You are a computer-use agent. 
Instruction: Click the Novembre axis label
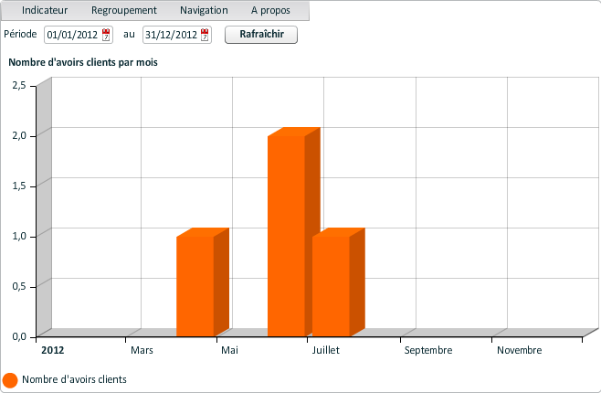coord(520,350)
